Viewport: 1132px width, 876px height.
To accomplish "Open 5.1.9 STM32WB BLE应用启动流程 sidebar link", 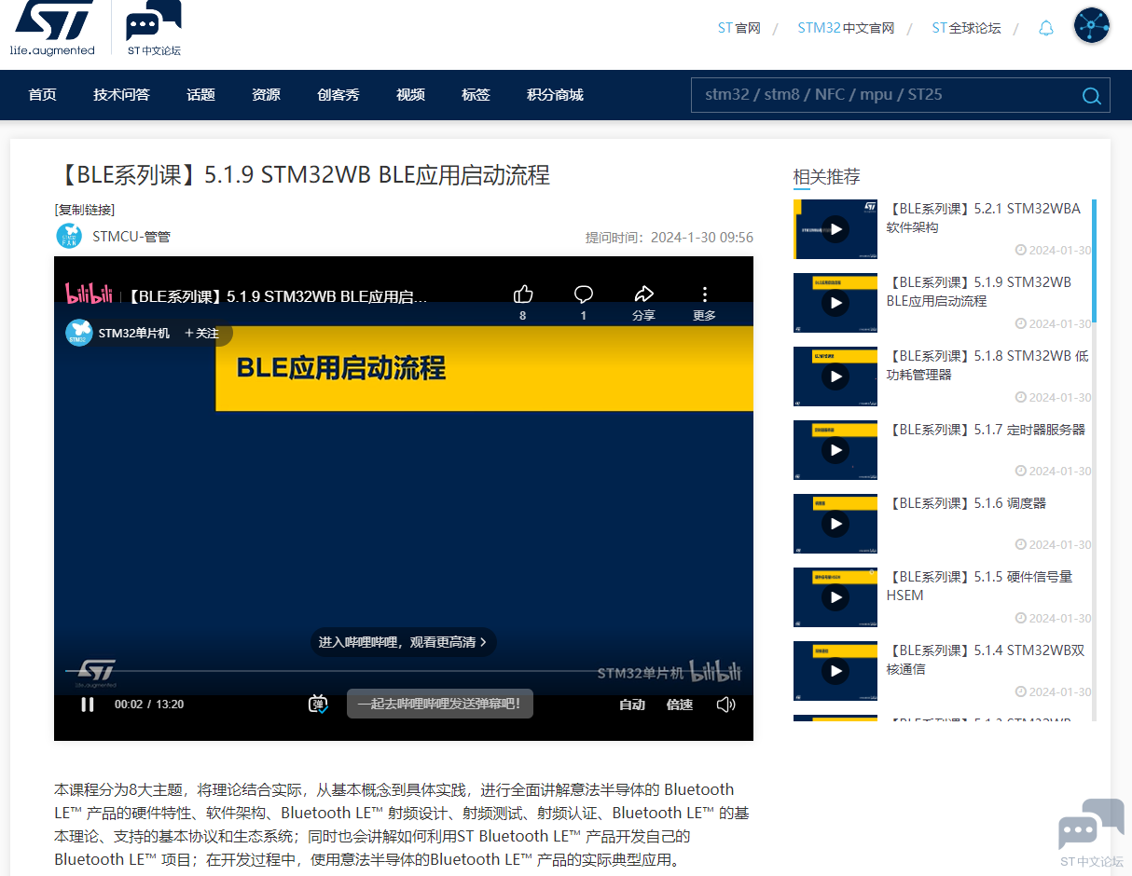I will (x=979, y=292).
